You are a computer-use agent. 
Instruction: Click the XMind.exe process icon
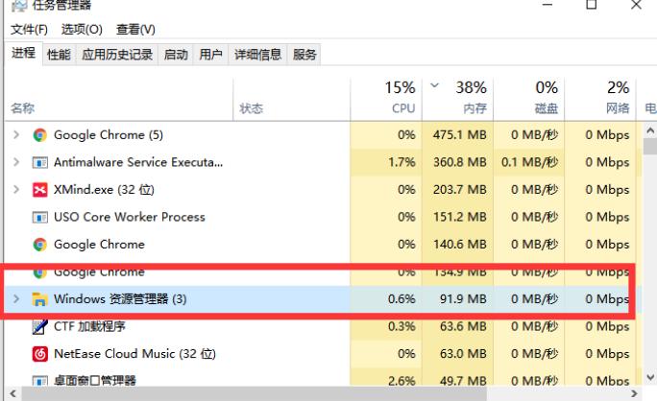click(x=40, y=190)
